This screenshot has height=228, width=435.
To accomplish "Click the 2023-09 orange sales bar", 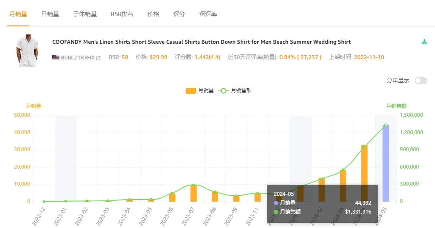I will coord(236,199).
